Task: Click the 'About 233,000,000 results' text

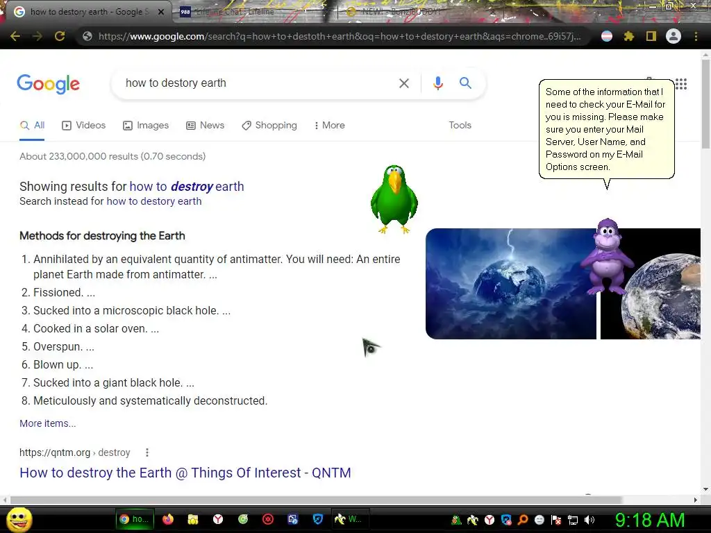Action: 112,156
